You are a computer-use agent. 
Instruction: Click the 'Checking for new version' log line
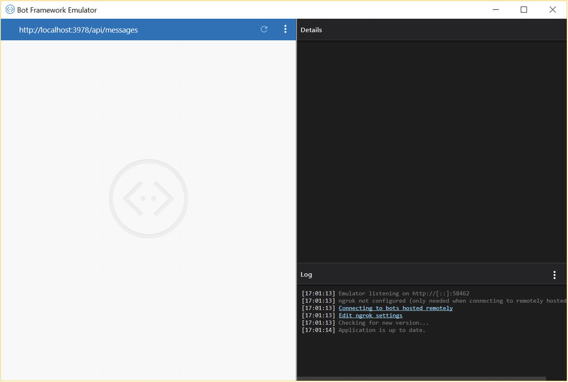tap(383, 323)
